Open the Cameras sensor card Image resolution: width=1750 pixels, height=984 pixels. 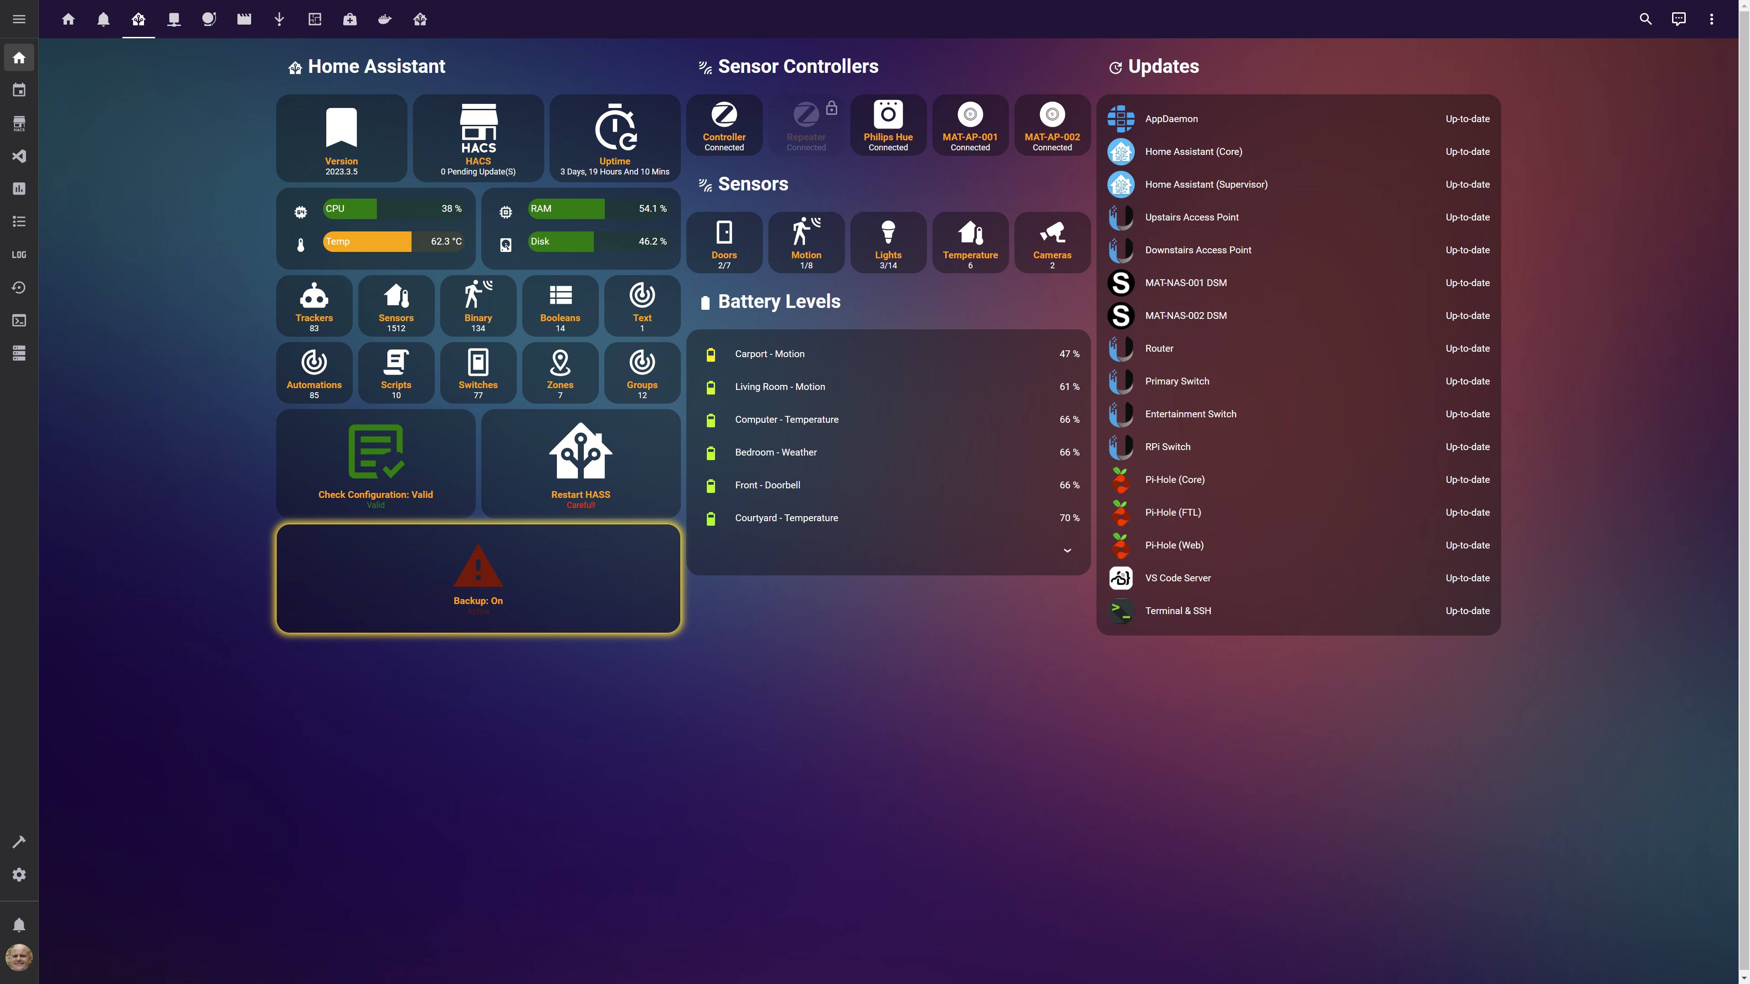[x=1052, y=242]
